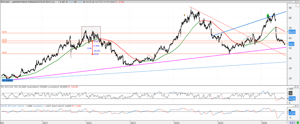This screenshot has height=124, width=300.
Task: Click the 90 label on the price axis
Action: tap(290, 8)
